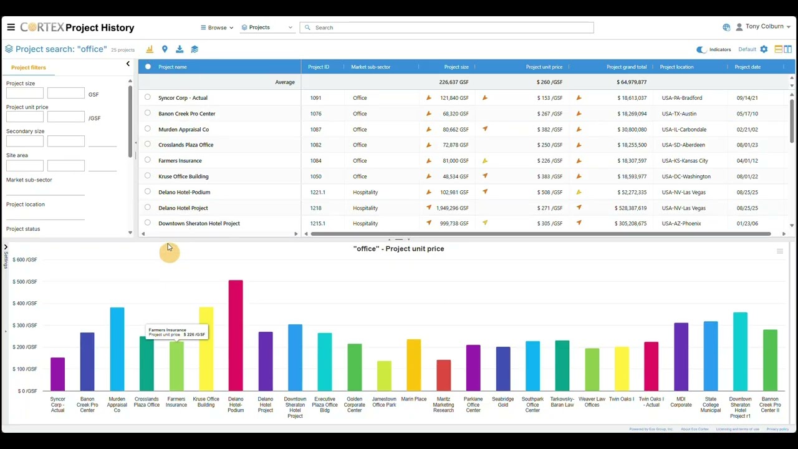798x449 pixels.
Task: Open the Secondary size unit dropdown
Action: [103, 142]
